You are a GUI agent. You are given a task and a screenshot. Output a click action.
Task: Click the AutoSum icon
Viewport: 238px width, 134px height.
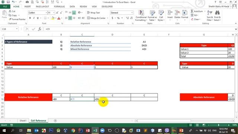click(192, 11)
